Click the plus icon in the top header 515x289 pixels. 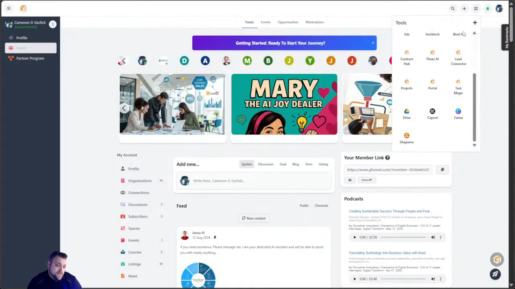point(464,8)
